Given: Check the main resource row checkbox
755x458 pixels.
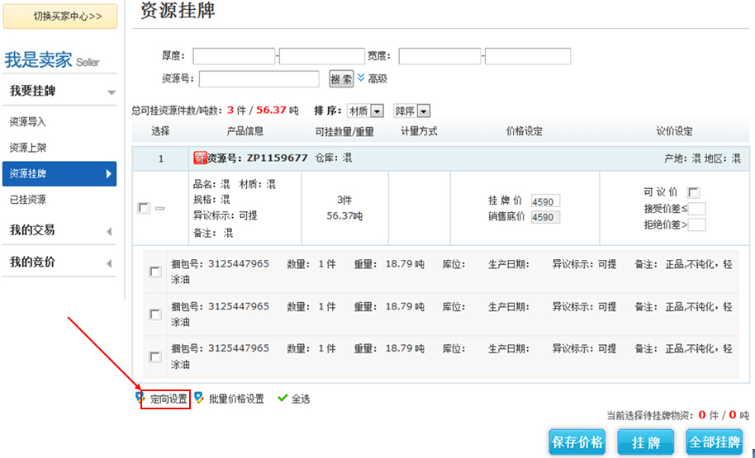Looking at the screenshot, I should coord(144,208).
